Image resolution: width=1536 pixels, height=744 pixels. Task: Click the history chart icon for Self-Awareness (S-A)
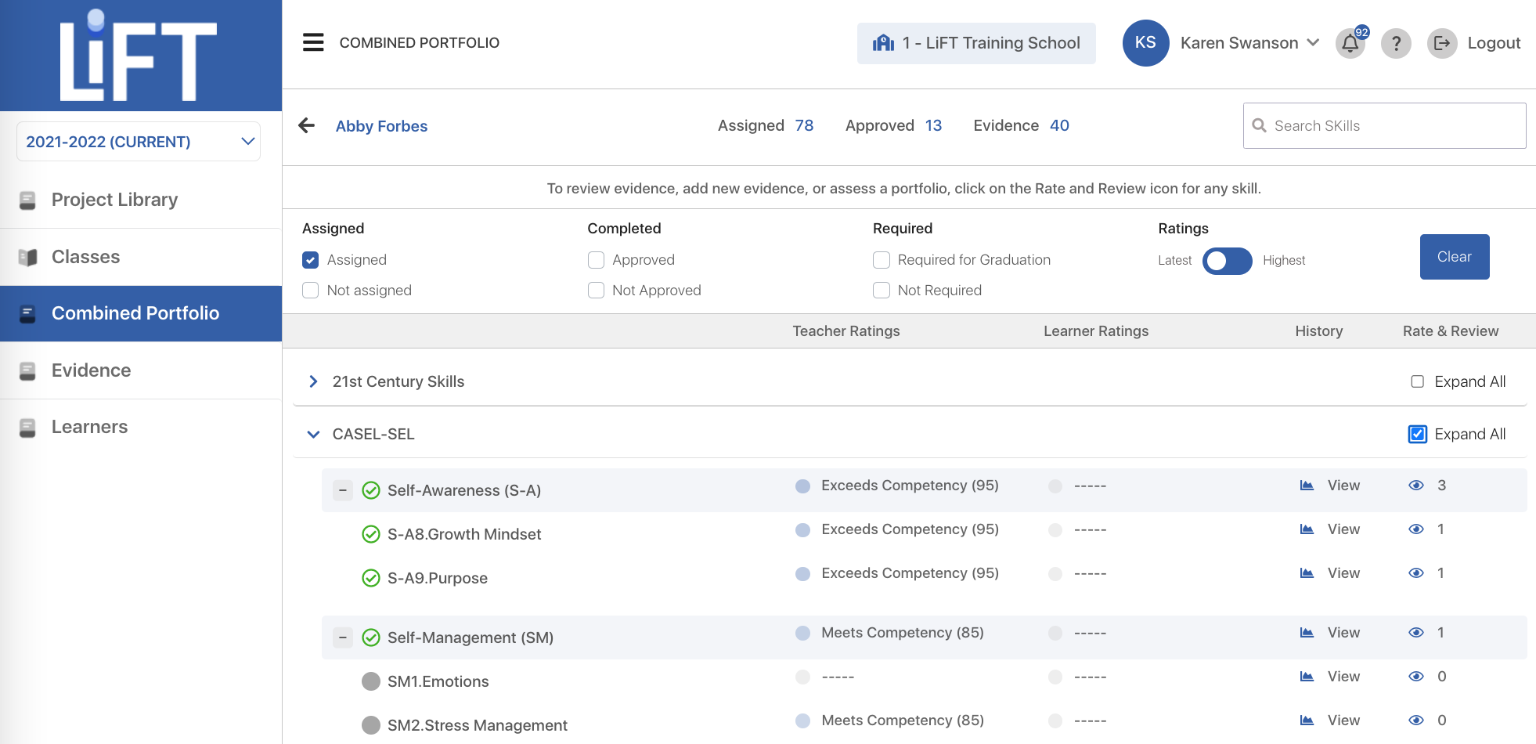(1307, 486)
